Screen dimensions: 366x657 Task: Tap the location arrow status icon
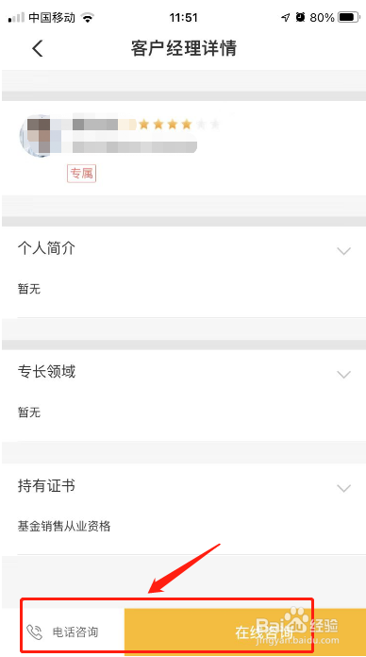[x=285, y=17]
